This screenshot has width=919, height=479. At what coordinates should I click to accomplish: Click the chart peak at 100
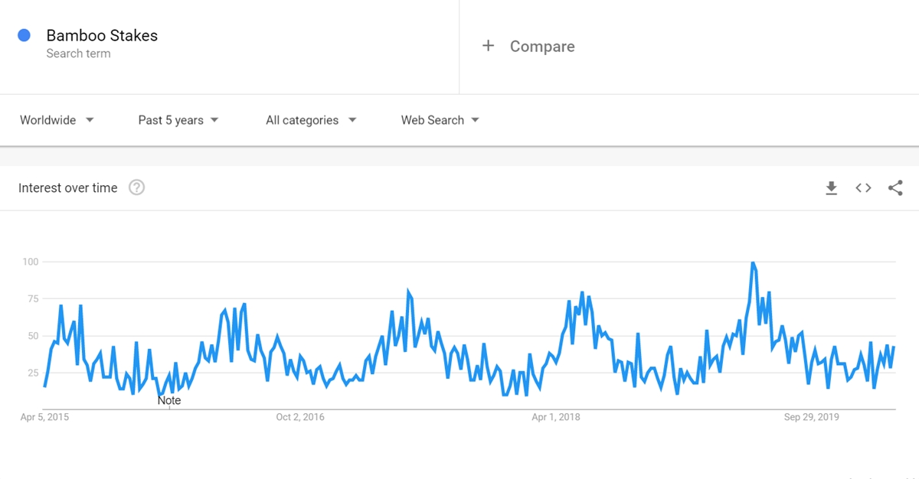click(753, 263)
